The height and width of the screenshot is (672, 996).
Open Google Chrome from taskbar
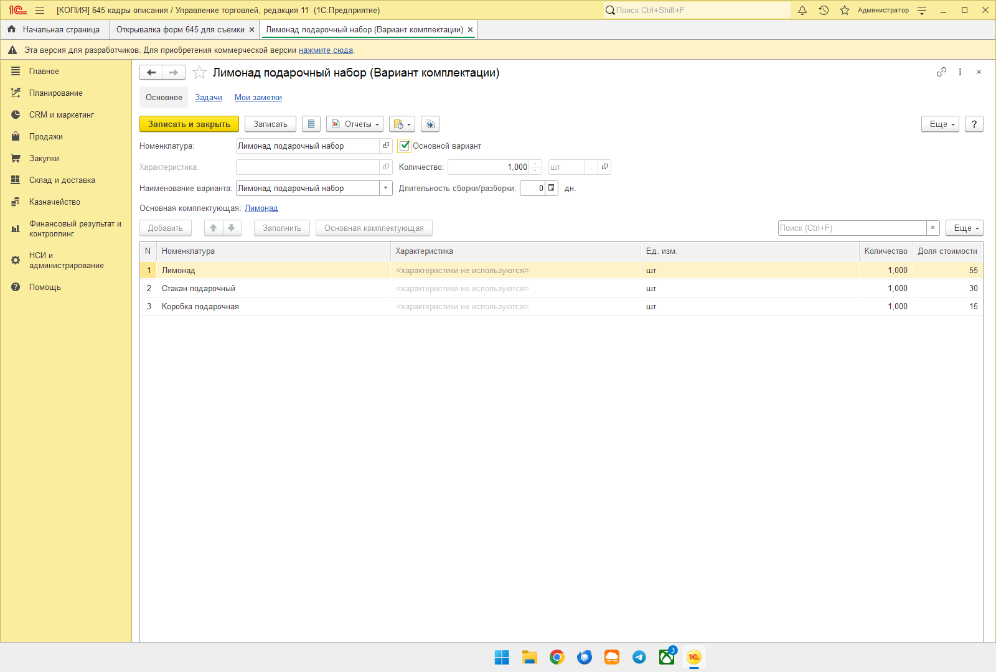(557, 657)
